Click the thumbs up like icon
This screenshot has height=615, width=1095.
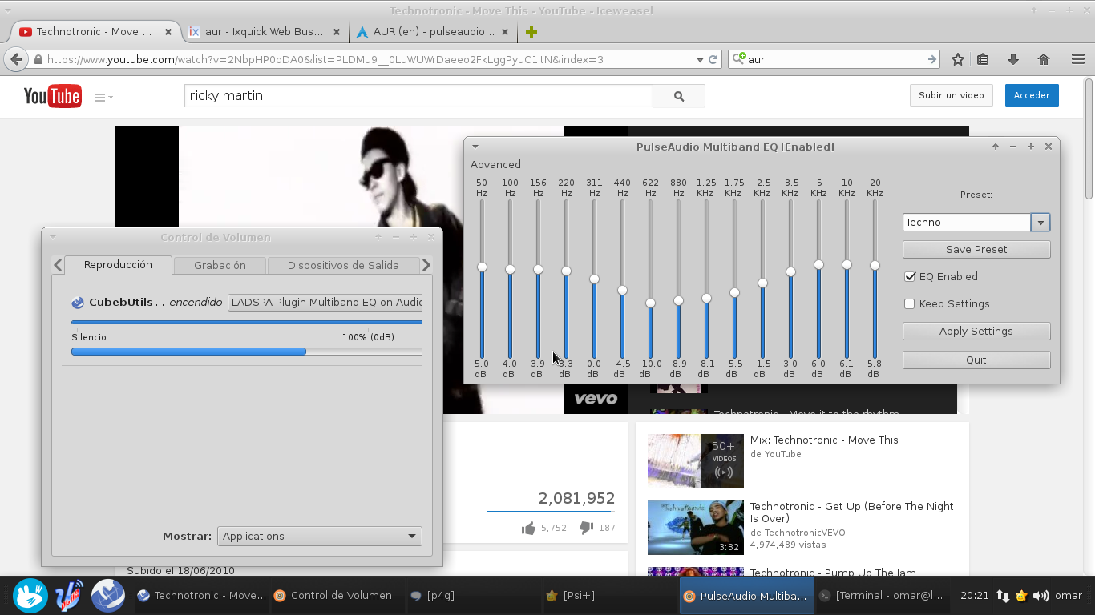(x=528, y=528)
